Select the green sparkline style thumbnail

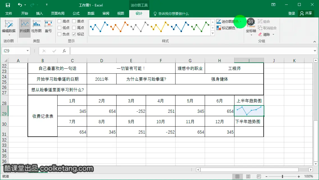click(200, 27)
